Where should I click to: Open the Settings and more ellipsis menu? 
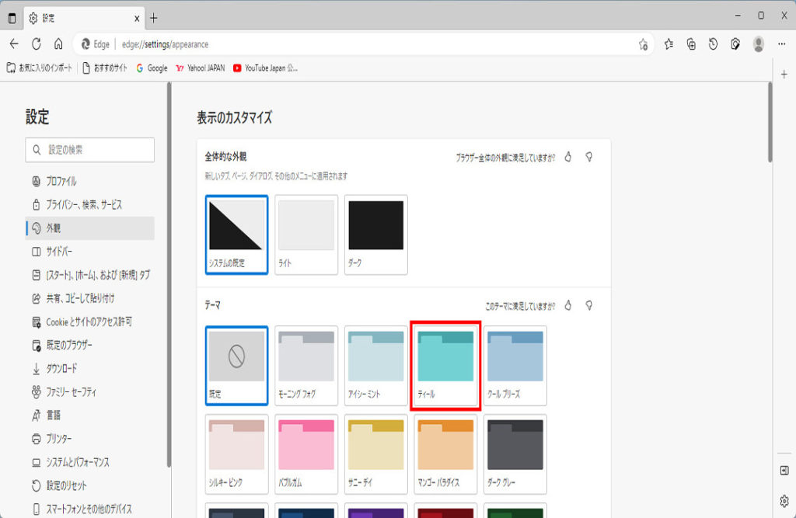pyautogui.click(x=782, y=44)
